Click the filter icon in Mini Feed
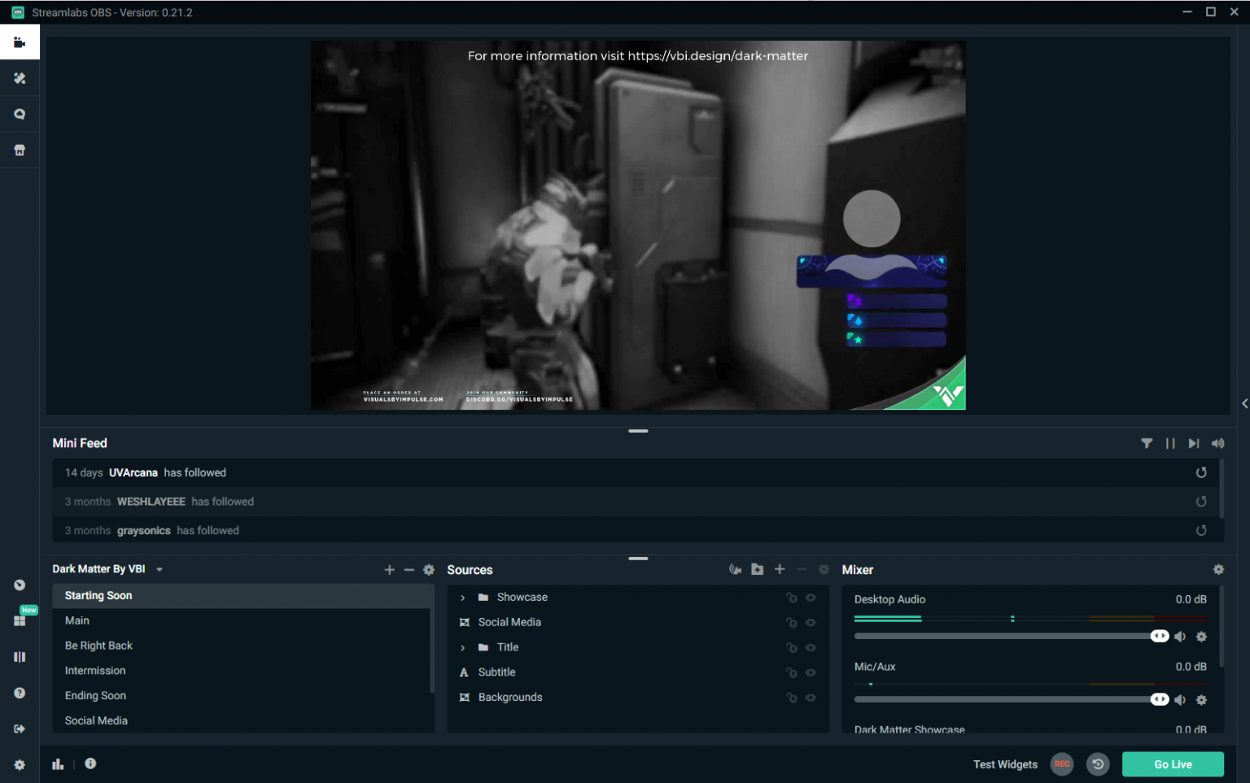 click(x=1147, y=443)
